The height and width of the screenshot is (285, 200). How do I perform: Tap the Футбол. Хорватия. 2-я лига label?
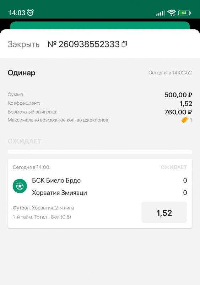43,208
